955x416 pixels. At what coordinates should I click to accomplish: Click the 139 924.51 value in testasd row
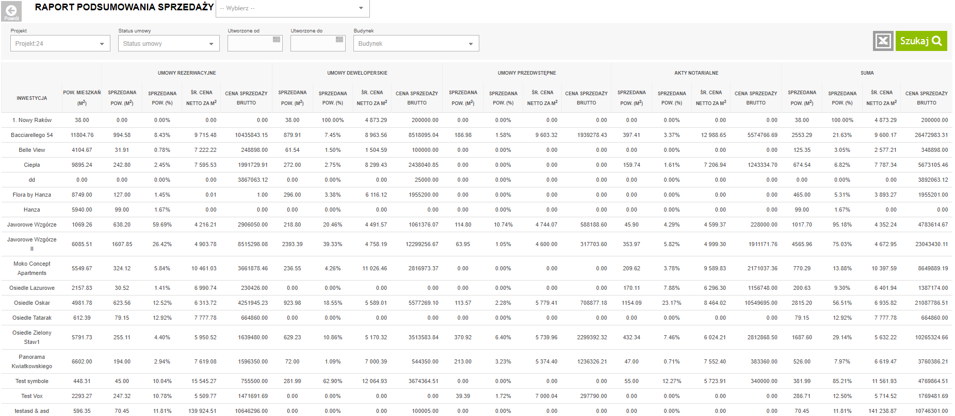(x=202, y=411)
